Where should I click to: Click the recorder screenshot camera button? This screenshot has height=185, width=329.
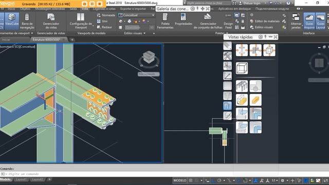[84, 4]
